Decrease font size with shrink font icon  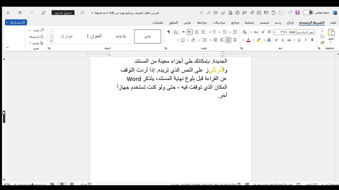click(263, 32)
